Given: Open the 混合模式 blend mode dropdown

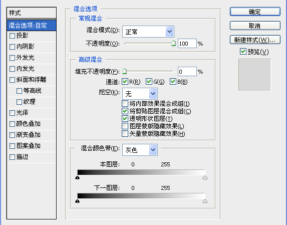Looking at the screenshot, I should click(x=148, y=32).
